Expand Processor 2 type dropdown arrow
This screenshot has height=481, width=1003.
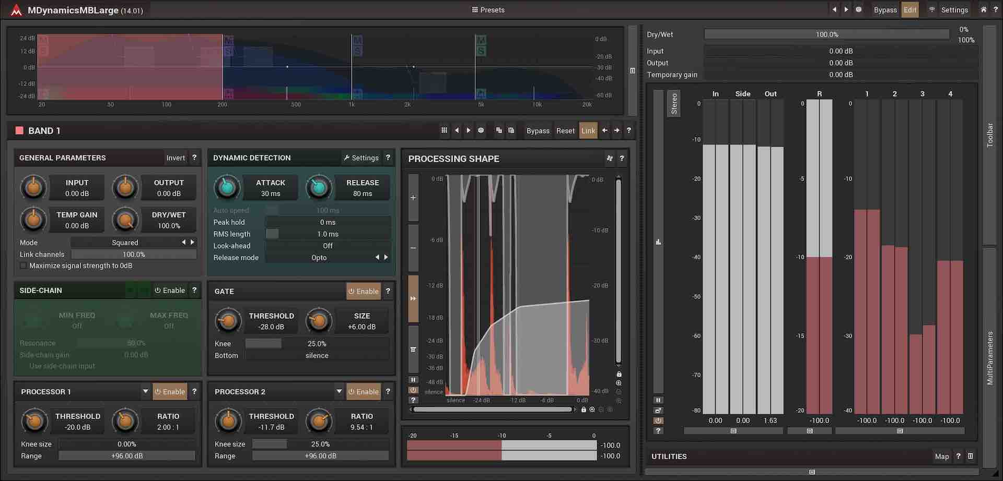pos(339,391)
